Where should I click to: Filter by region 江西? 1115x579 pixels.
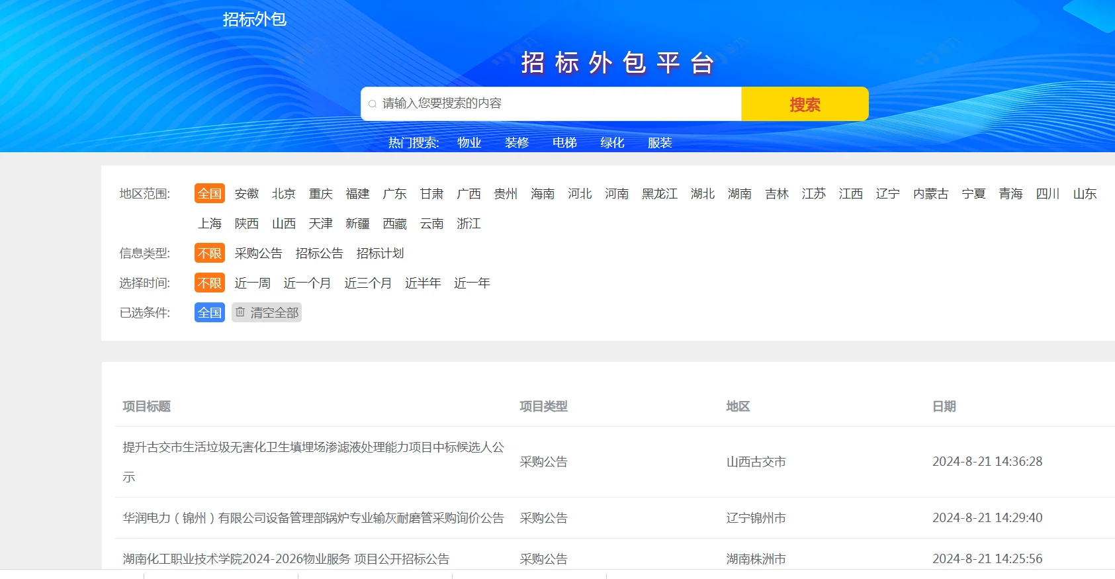coord(851,193)
